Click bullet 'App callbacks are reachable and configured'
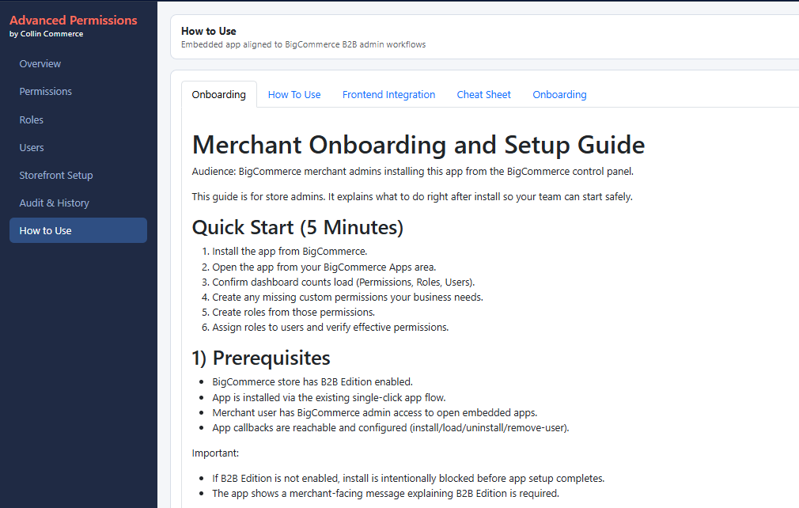Viewport: 799px width, 508px height. [390, 428]
